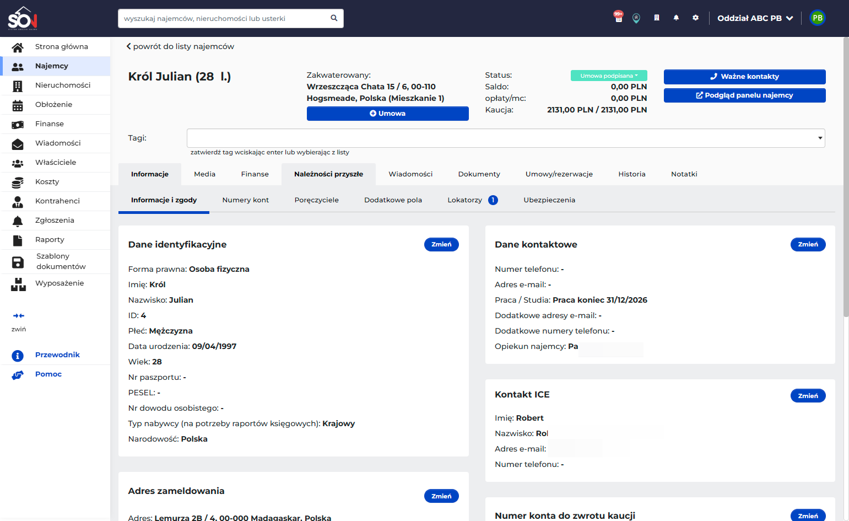Click Zmień in Numer konta do zwrotu kaucji

click(x=808, y=515)
